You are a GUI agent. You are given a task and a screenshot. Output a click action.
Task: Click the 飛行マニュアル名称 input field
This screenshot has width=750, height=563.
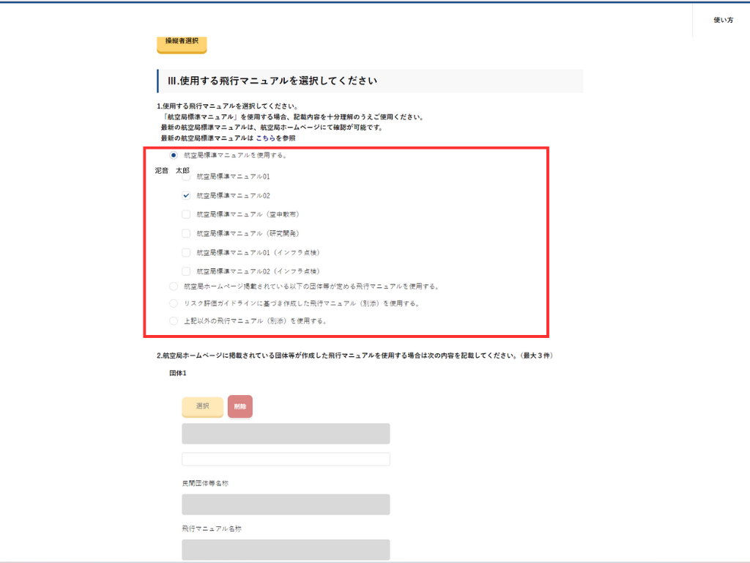click(x=286, y=550)
